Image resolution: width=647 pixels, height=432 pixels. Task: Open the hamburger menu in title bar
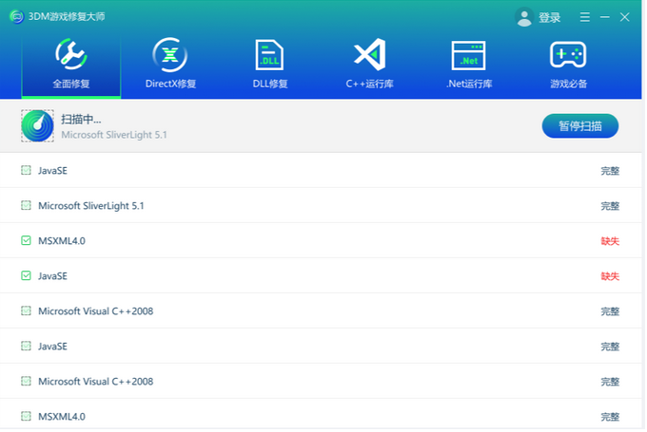584,17
